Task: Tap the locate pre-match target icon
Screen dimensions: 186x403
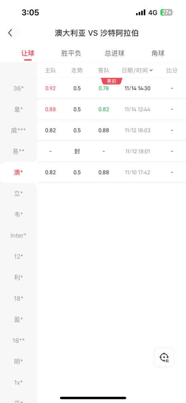Action: pyautogui.click(x=164, y=357)
